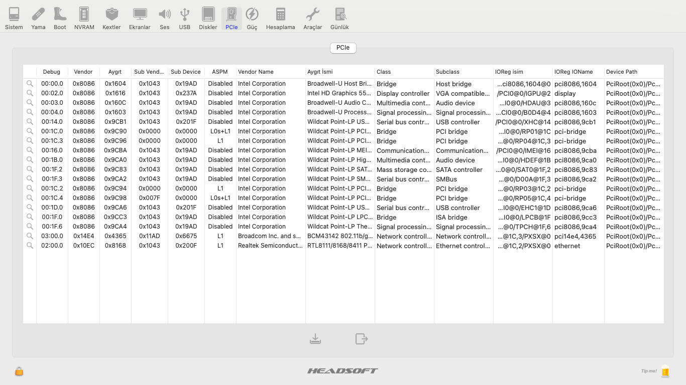
Task: Click the HEADSOFT logo link
Action: 342,371
